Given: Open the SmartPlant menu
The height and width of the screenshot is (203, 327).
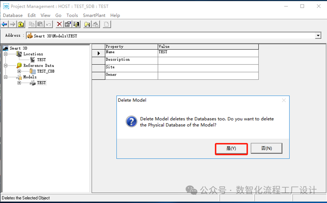Looking at the screenshot, I should point(94,15).
